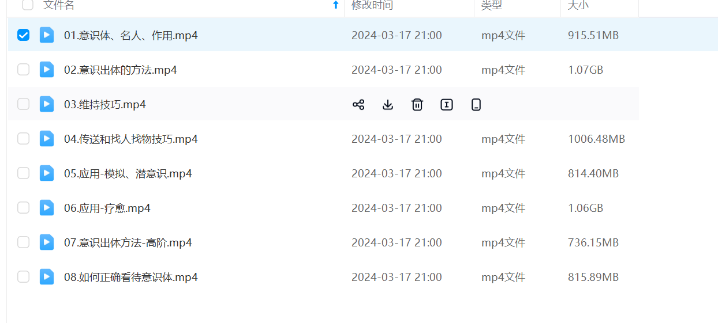Tick the checkbox for 02.意识出体的方法.mp4
The width and height of the screenshot is (718, 323).
[x=23, y=70]
